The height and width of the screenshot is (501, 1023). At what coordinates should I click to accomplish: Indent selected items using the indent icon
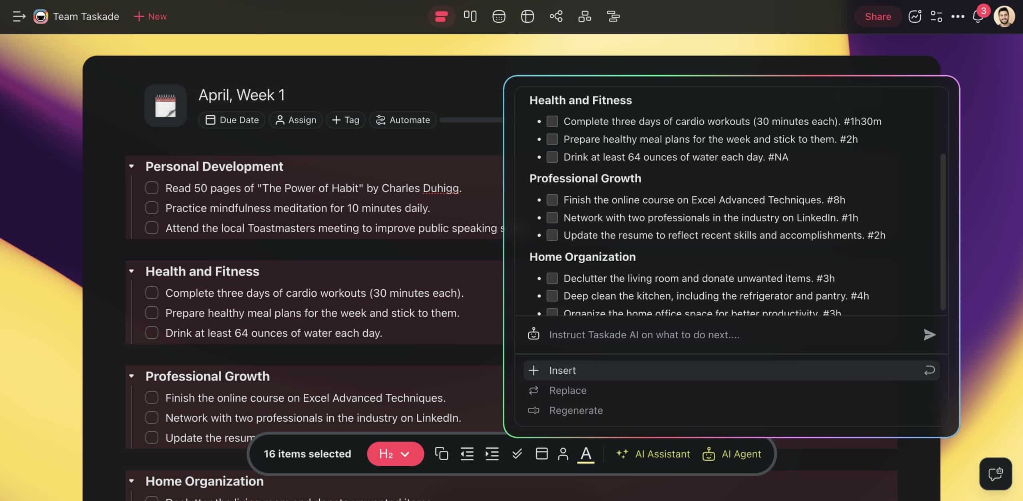coord(492,454)
